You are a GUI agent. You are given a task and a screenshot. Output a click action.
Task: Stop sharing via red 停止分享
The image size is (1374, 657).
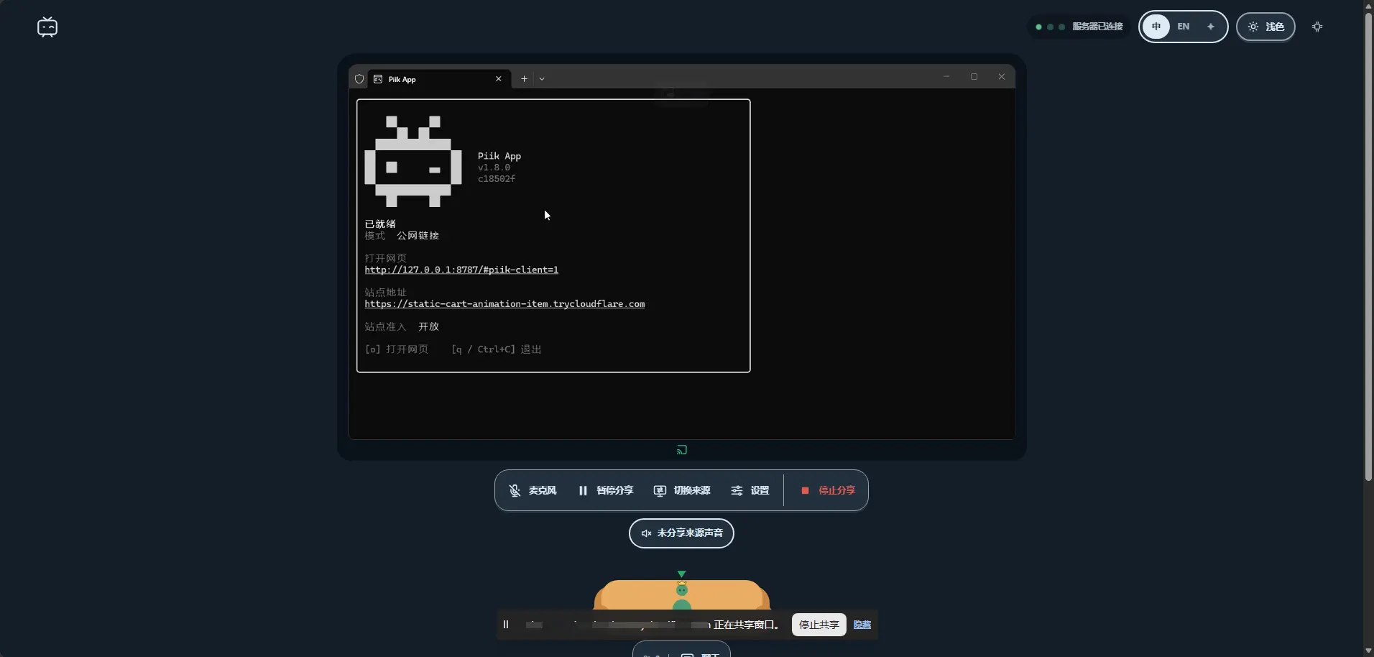pyautogui.click(x=828, y=490)
